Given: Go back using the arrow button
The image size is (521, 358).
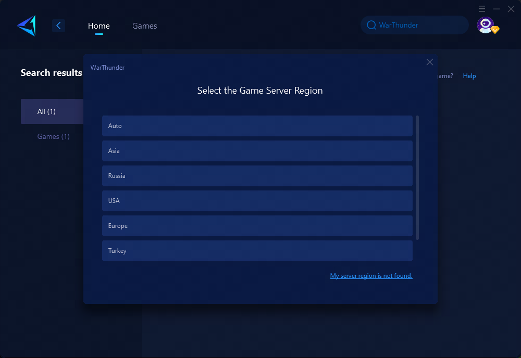Looking at the screenshot, I should pyautogui.click(x=58, y=25).
